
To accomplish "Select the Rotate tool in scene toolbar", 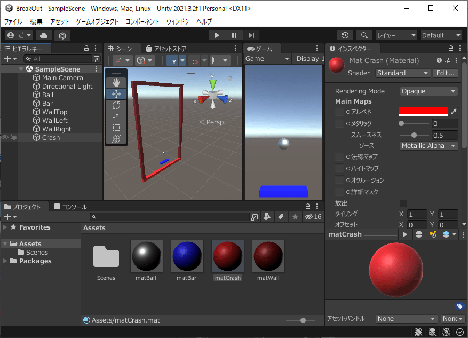I will 116,105.
